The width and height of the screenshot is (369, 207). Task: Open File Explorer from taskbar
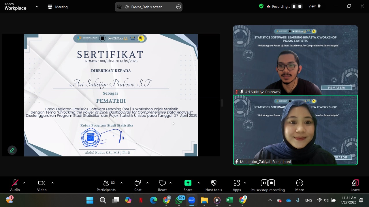(x=204, y=200)
